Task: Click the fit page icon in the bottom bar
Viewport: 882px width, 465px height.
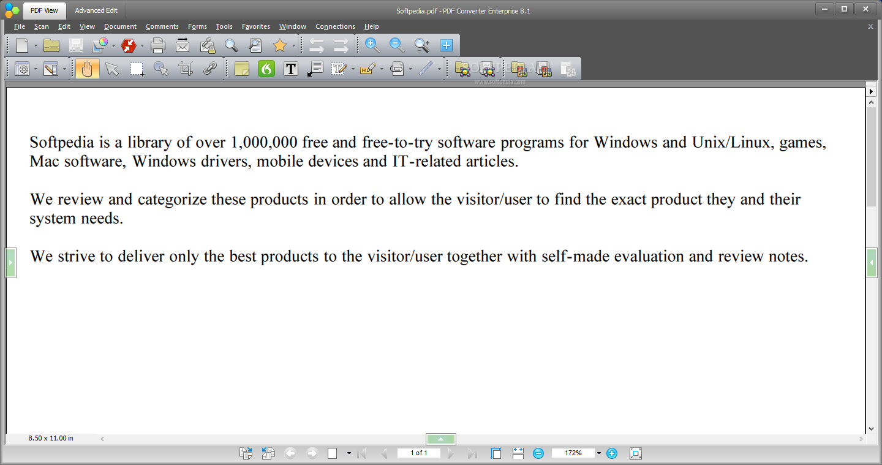Action: [496, 453]
